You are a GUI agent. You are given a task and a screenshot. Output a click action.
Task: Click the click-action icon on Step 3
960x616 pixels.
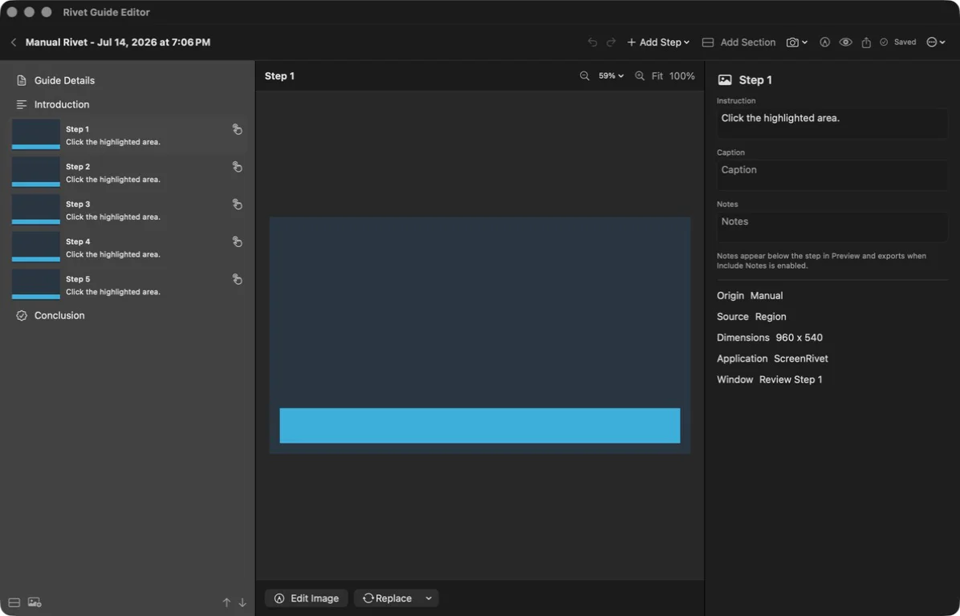point(237,205)
